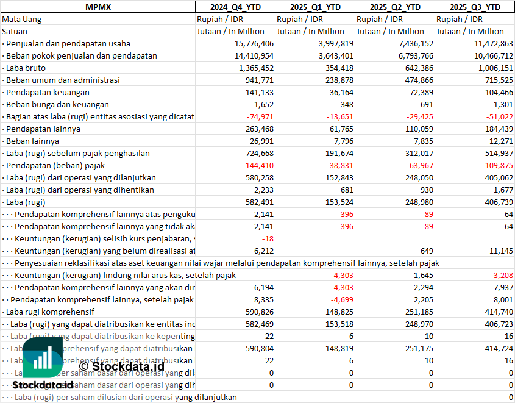Select the MPMX header cell

pos(98,7)
